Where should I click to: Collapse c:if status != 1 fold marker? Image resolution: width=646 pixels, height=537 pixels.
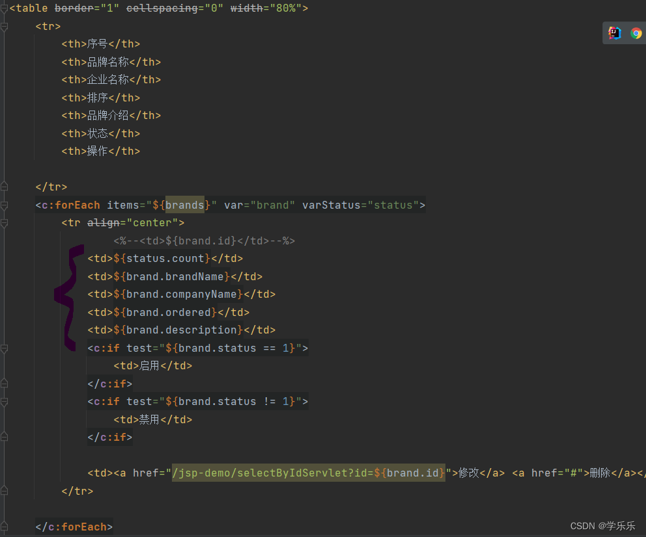4,402
